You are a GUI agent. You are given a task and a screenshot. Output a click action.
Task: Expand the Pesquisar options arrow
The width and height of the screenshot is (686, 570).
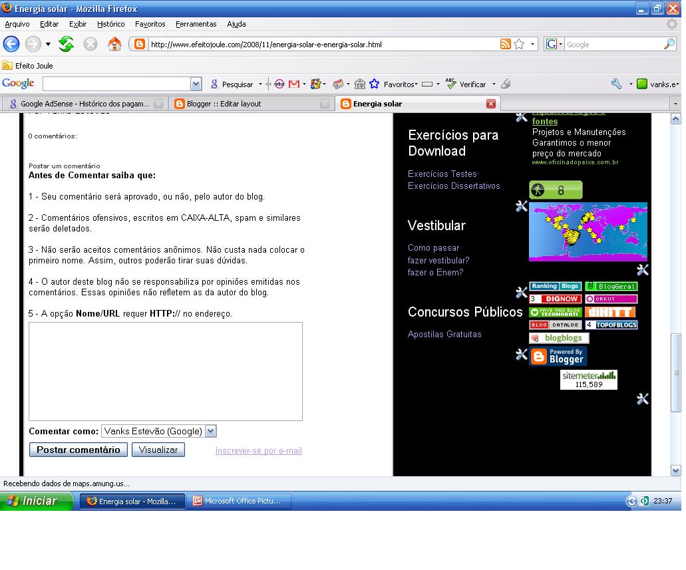(x=260, y=84)
